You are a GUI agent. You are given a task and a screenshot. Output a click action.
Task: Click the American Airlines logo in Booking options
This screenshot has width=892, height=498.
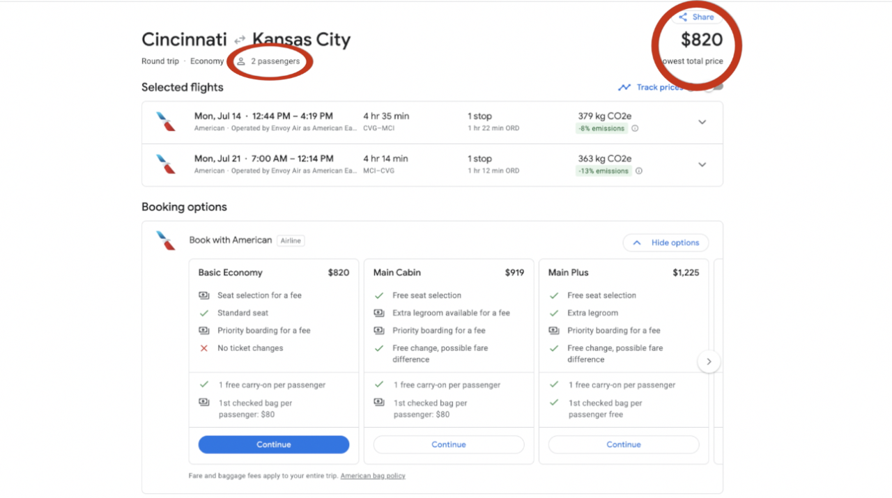[165, 240]
